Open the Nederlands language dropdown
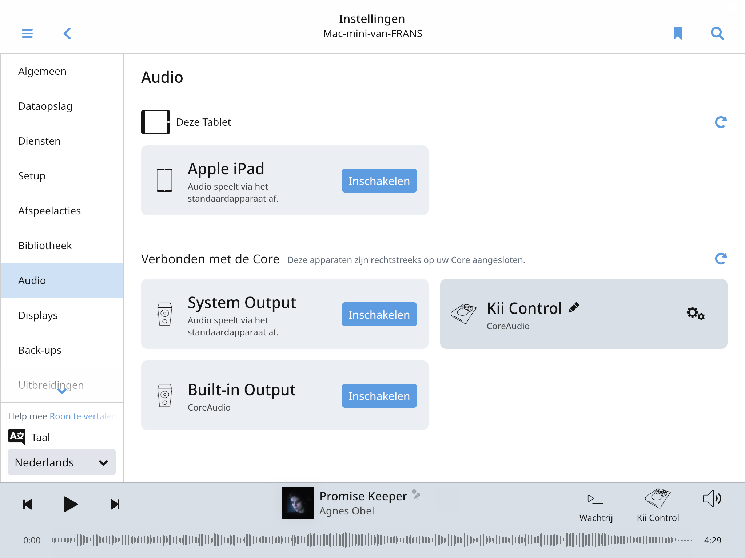Screen dimensions: 745x558 [62, 462]
